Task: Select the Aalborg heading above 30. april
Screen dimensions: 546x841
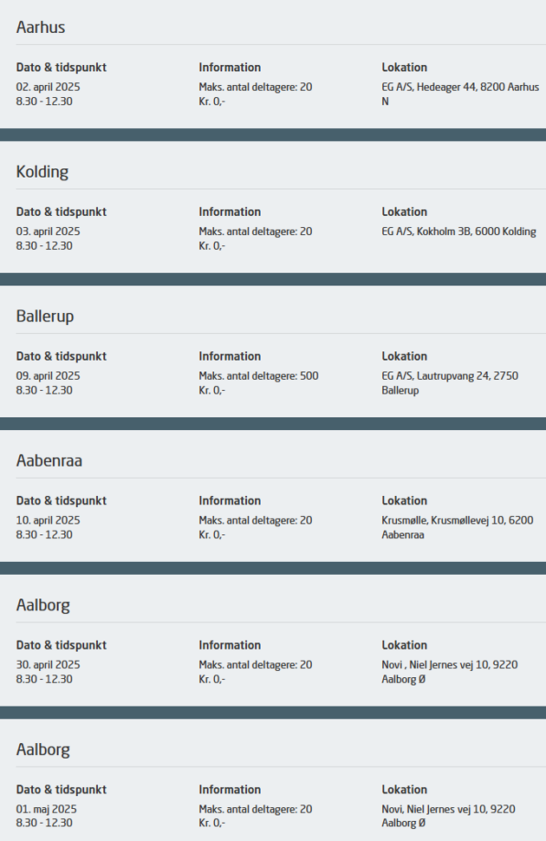Action: tap(43, 605)
